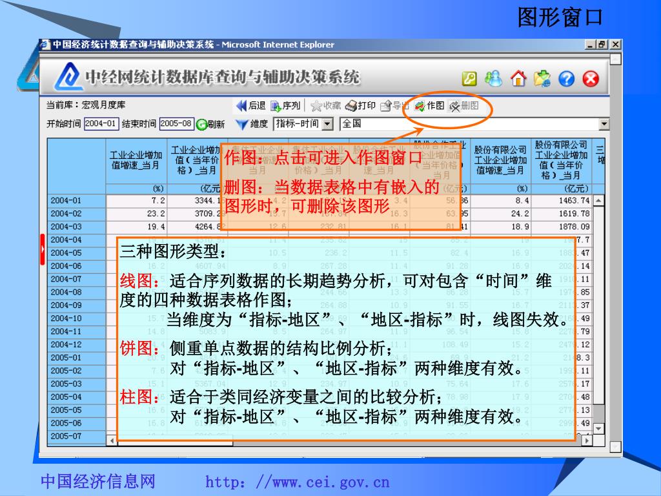Open the http://www.cei.gov.cn link
This screenshot has height=496, width=661.
tap(297, 482)
